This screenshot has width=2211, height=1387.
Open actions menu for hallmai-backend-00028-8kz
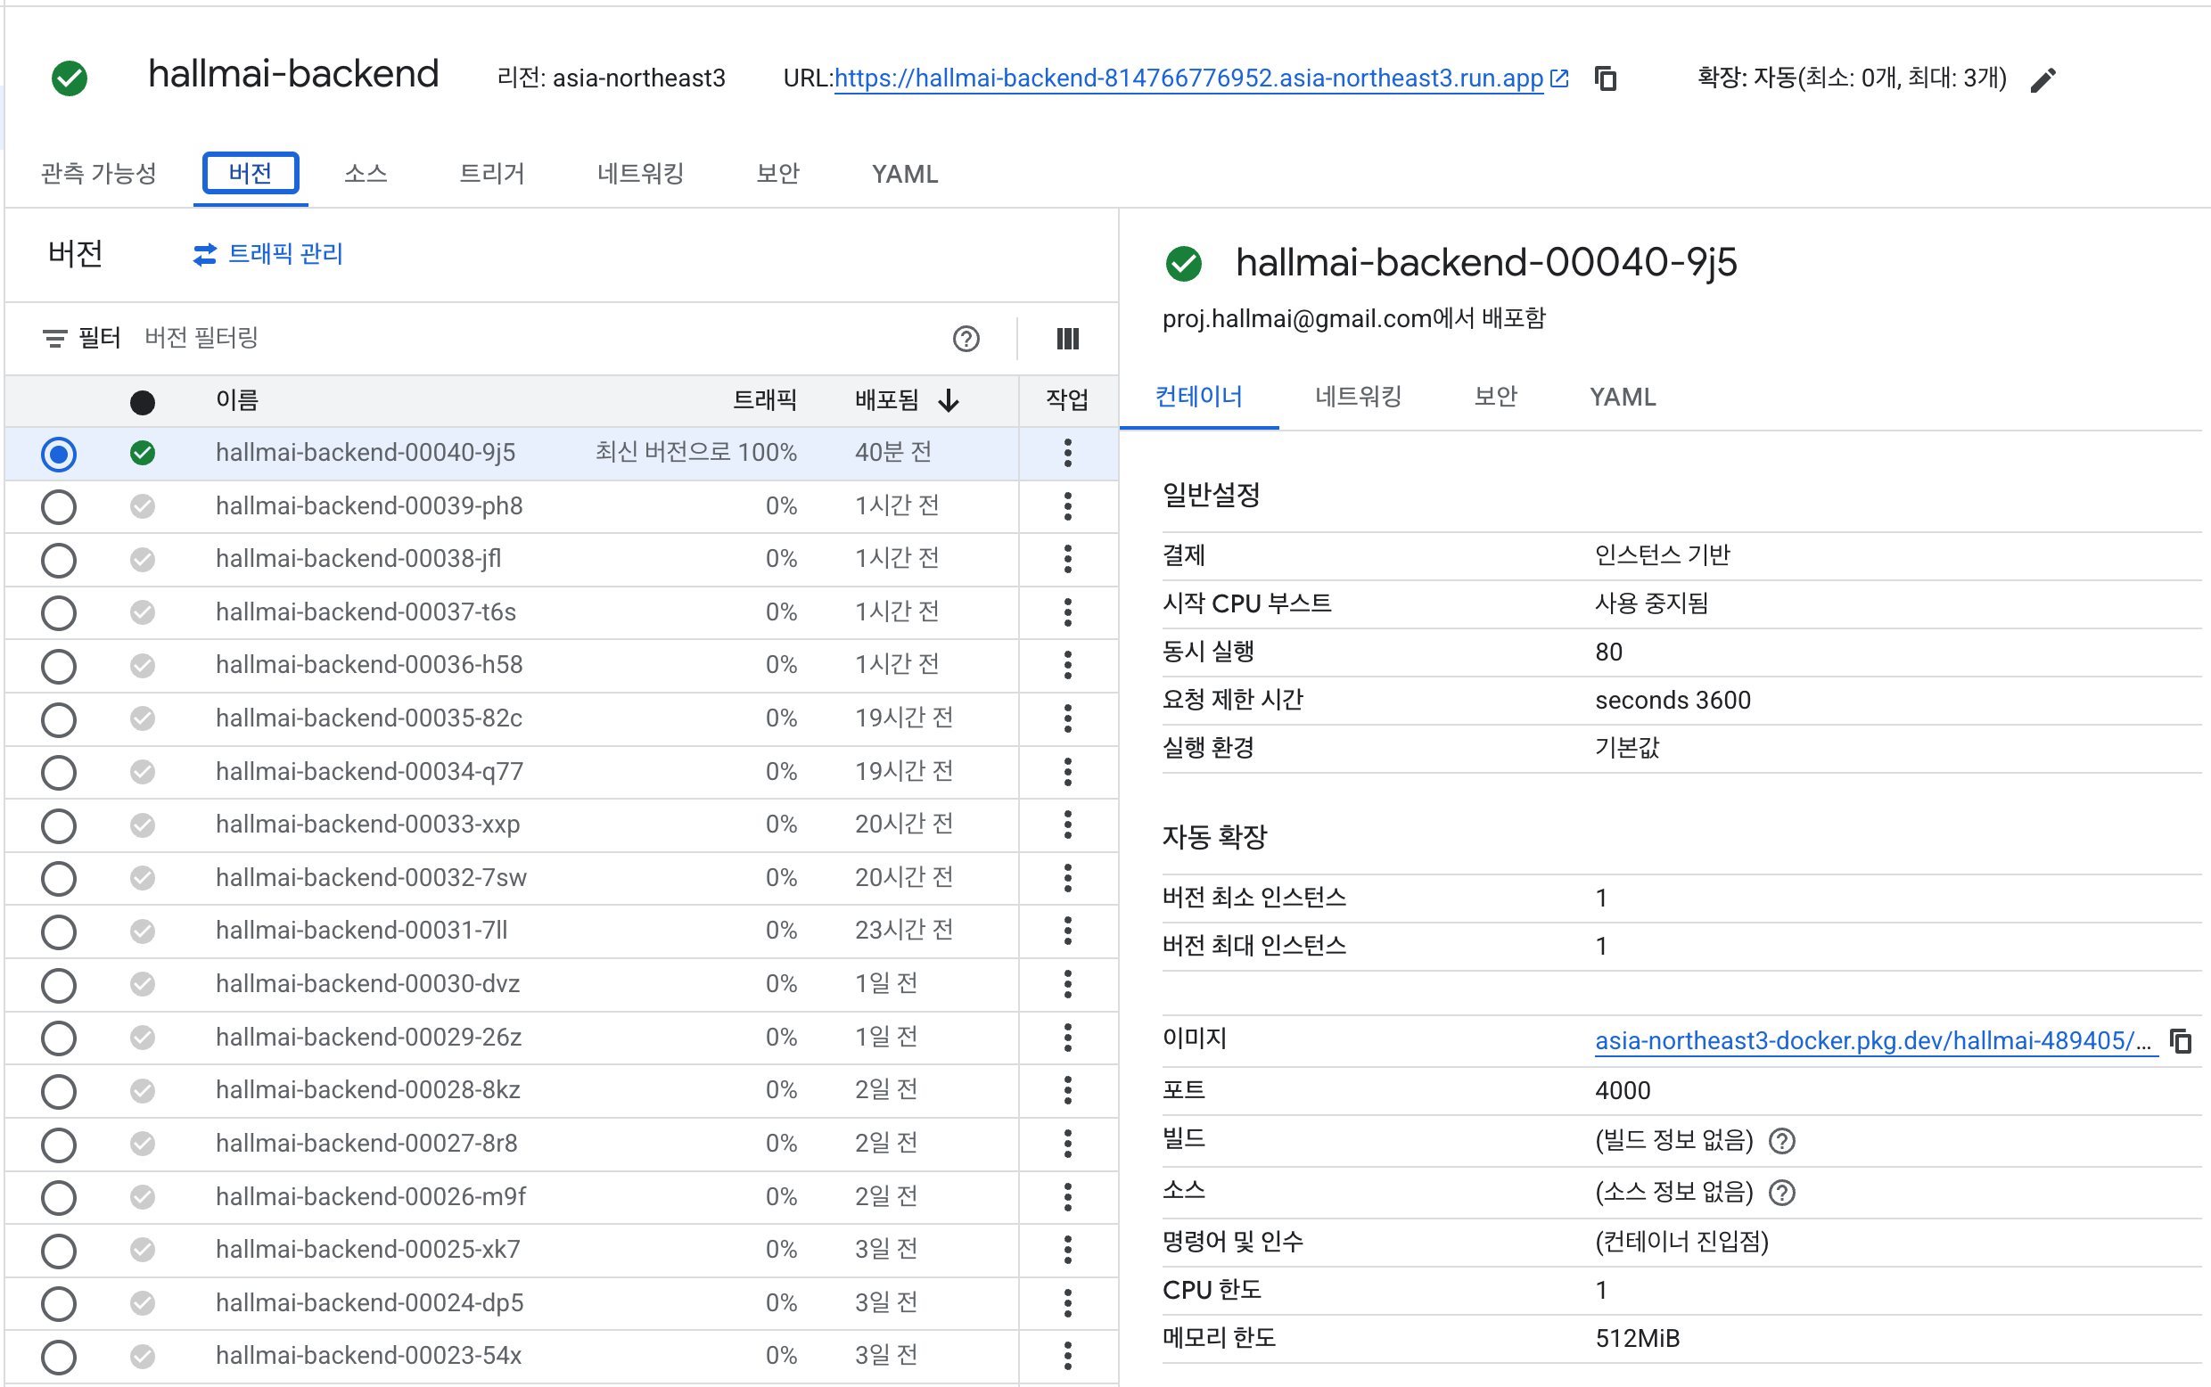pos(1067,1091)
